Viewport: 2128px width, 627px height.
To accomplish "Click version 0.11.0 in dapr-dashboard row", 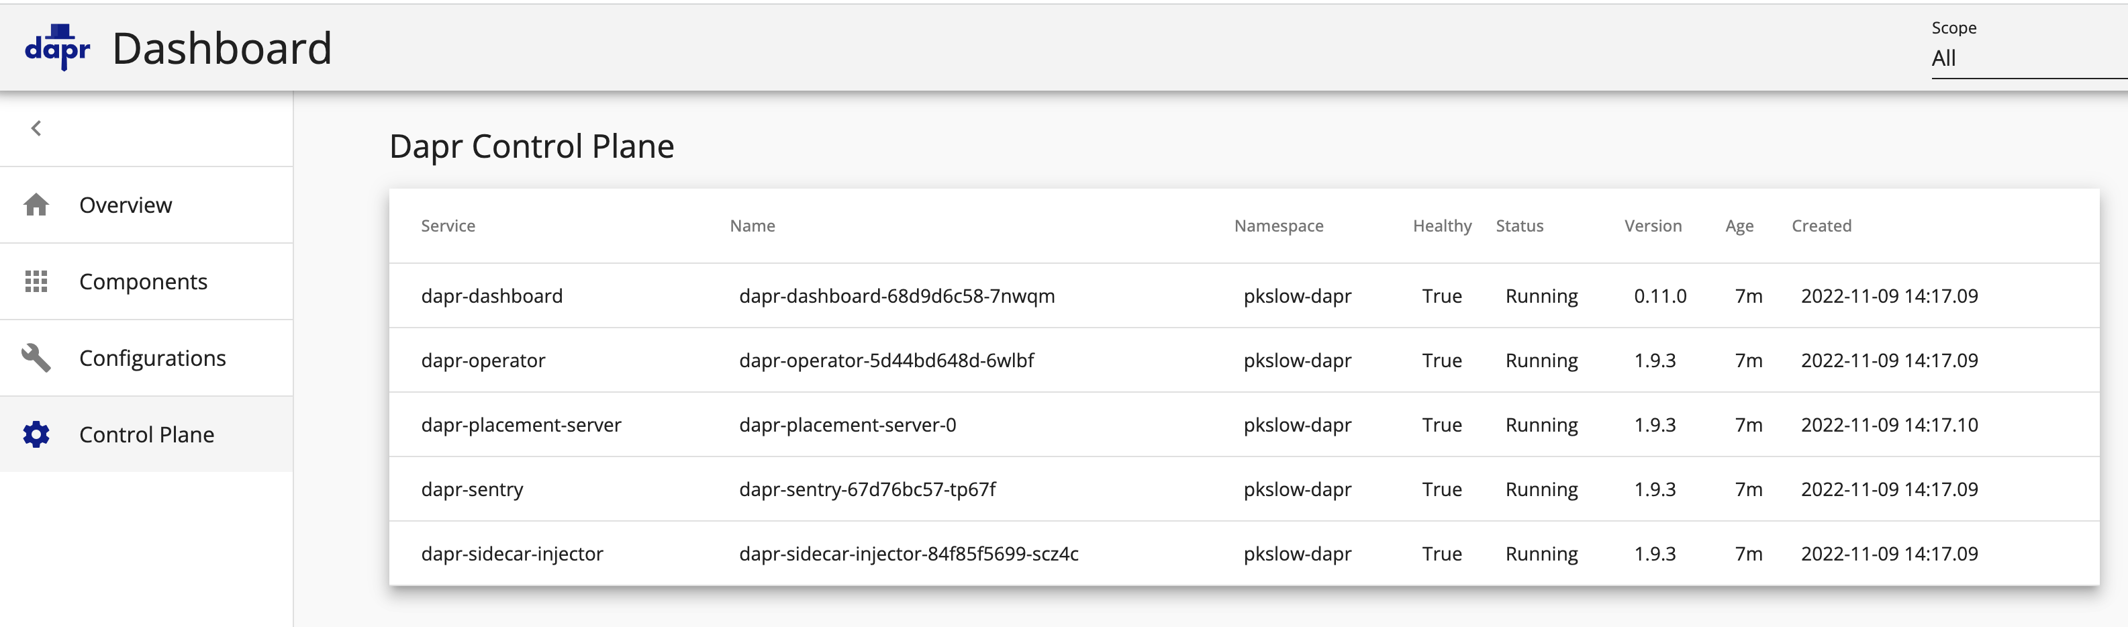I will (1659, 296).
